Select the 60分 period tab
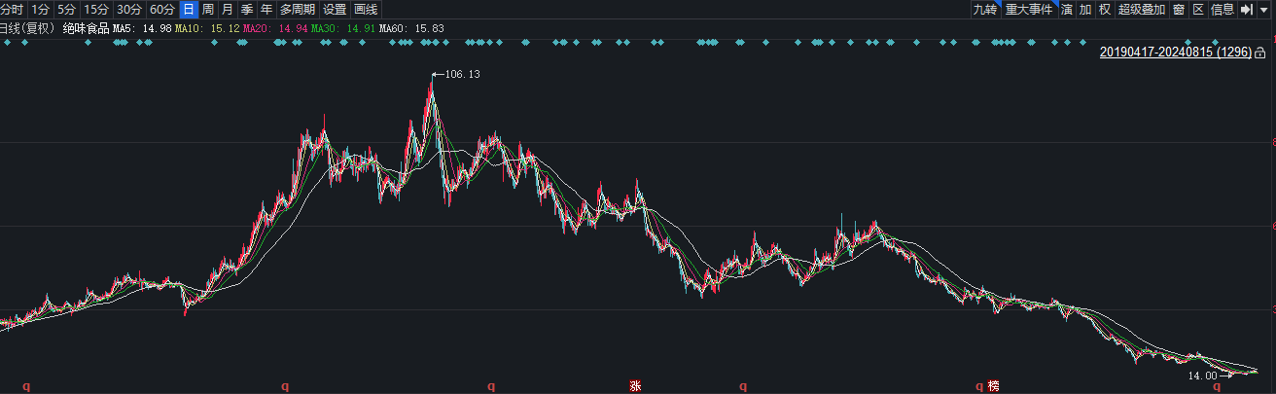Screen dimensions: 1276x394 coord(161,10)
